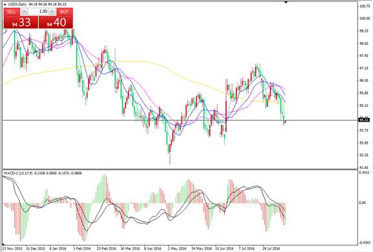Click the 23 Nov 2015 date label

(x=13, y=249)
